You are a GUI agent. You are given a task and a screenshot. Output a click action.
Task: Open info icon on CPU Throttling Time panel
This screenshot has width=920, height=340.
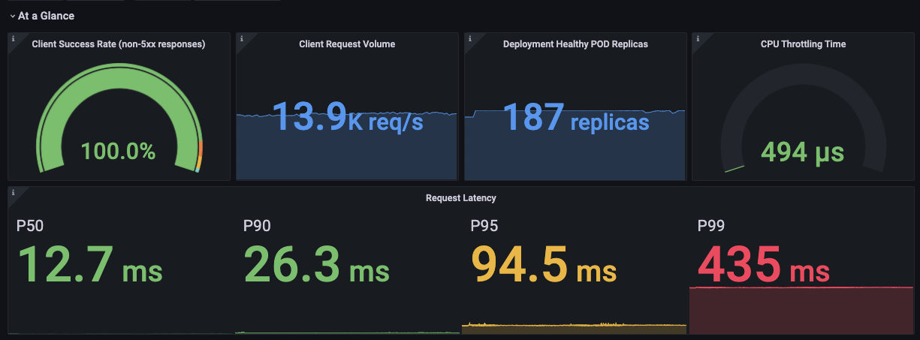tap(697, 39)
